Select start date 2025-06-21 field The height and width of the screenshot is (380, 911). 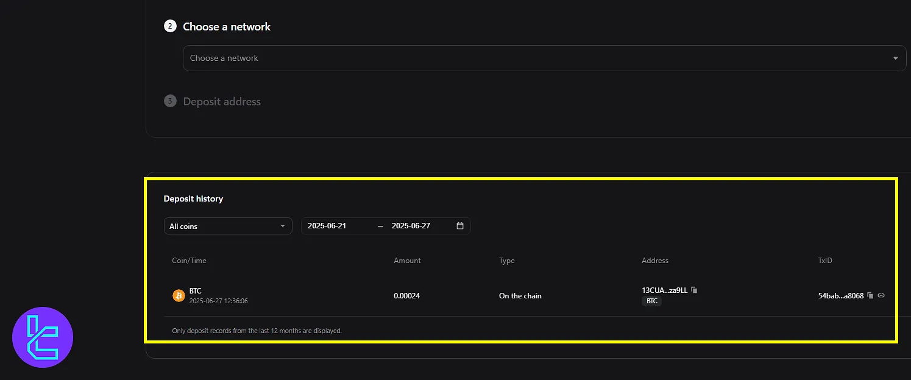point(327,226)
